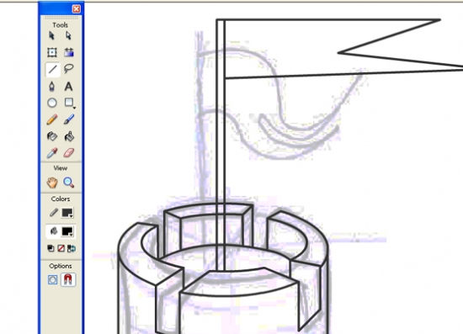This screenshot has width=463, height=334.
Task: Select the Brush tool
Action: coord(69,119)
